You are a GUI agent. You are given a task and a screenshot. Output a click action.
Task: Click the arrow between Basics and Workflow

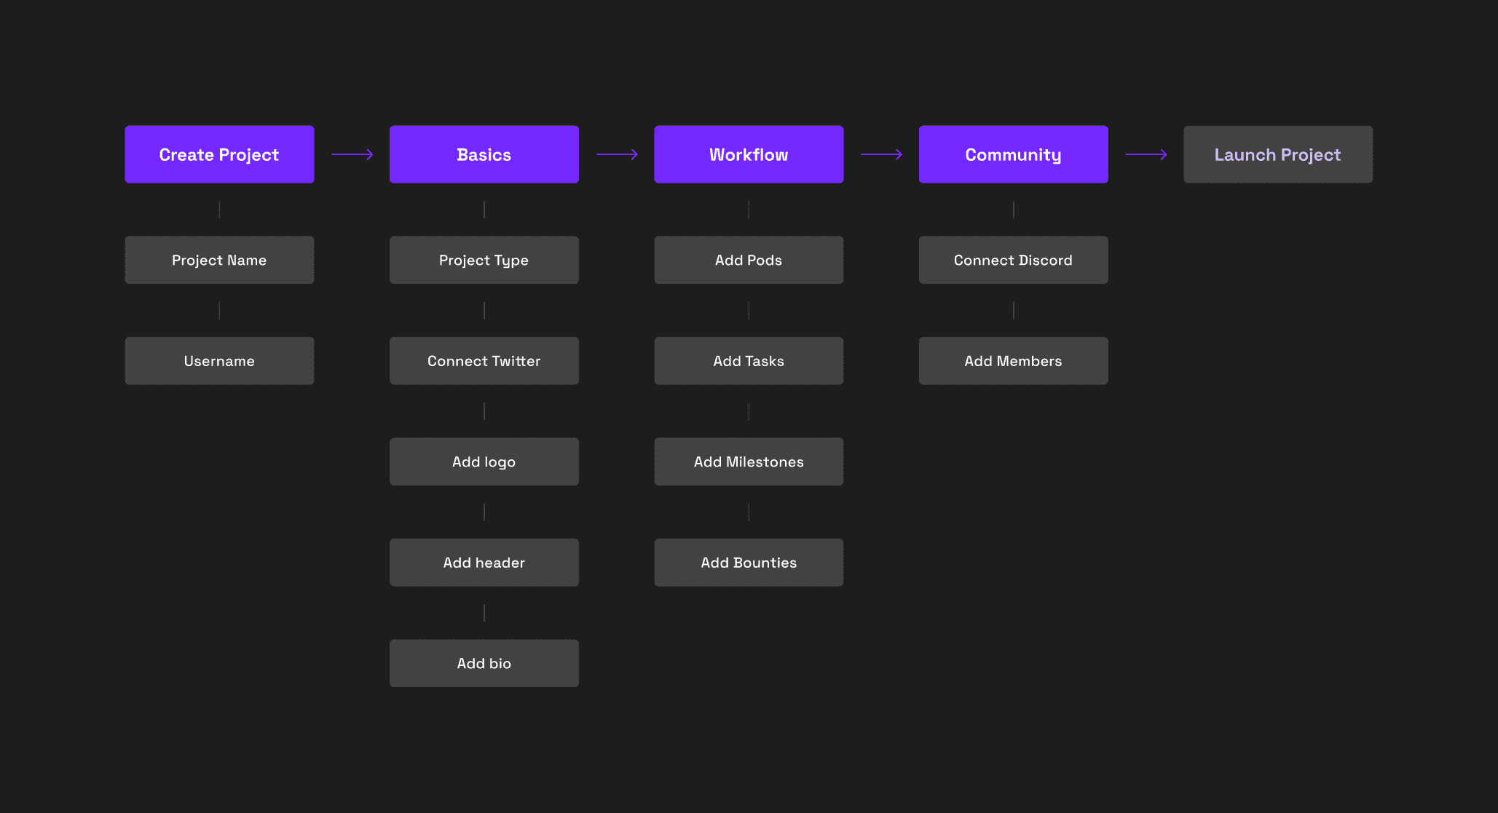617,154
